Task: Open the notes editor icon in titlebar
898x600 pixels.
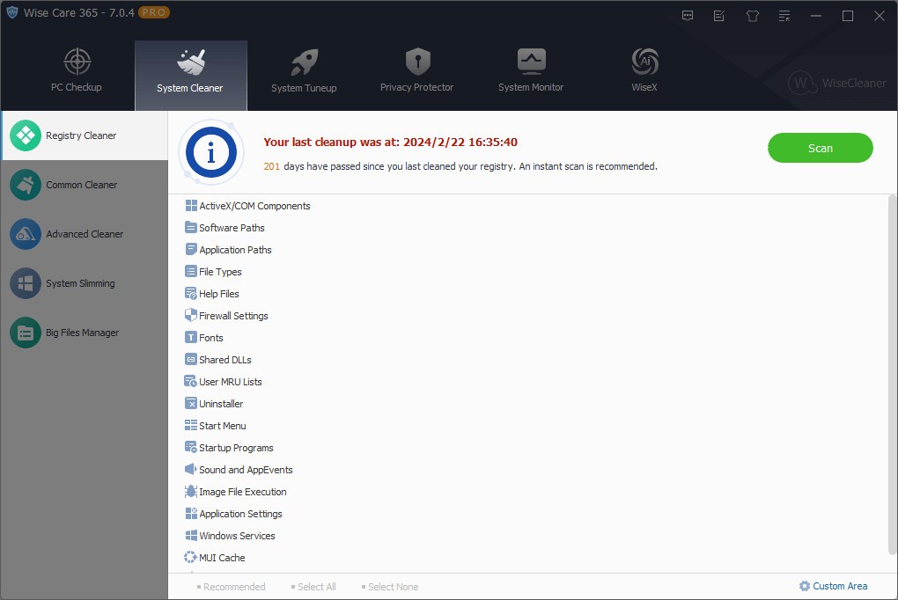Action: pyautogui.click(x=718, y=15)
